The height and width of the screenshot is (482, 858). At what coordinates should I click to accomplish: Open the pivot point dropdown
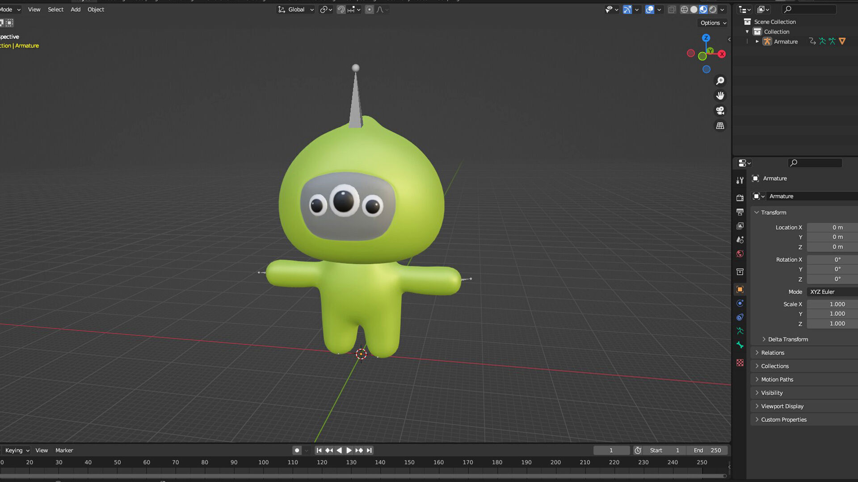click(326, 9)
